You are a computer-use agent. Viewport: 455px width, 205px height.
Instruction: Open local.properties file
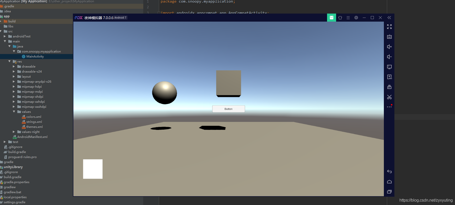tap(15, 197)
